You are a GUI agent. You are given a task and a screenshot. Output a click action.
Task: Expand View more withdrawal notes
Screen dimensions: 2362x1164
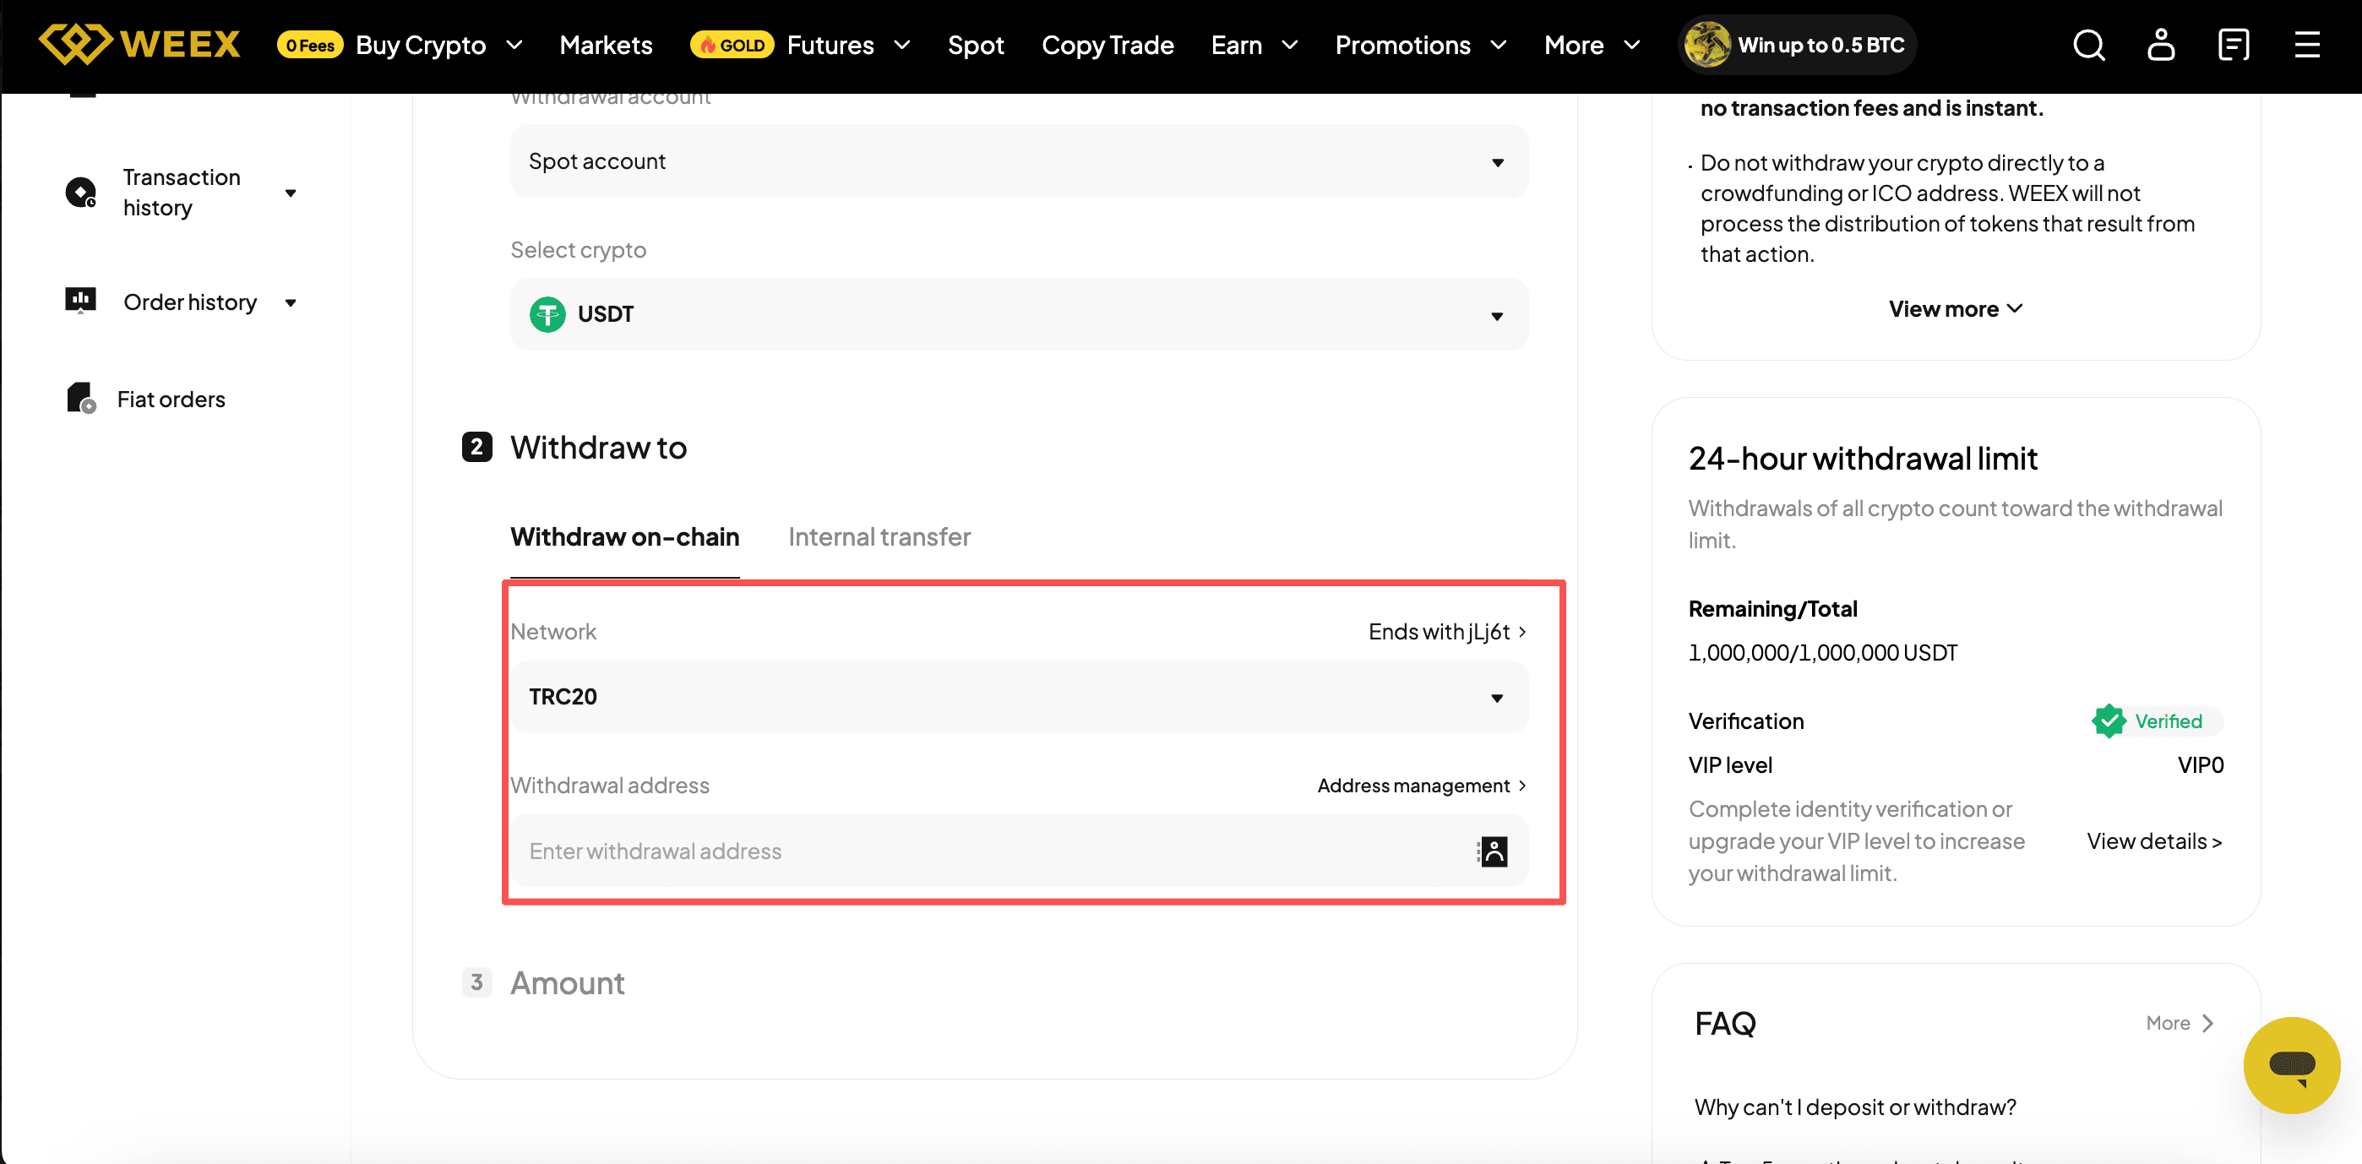click(1955, 309)
